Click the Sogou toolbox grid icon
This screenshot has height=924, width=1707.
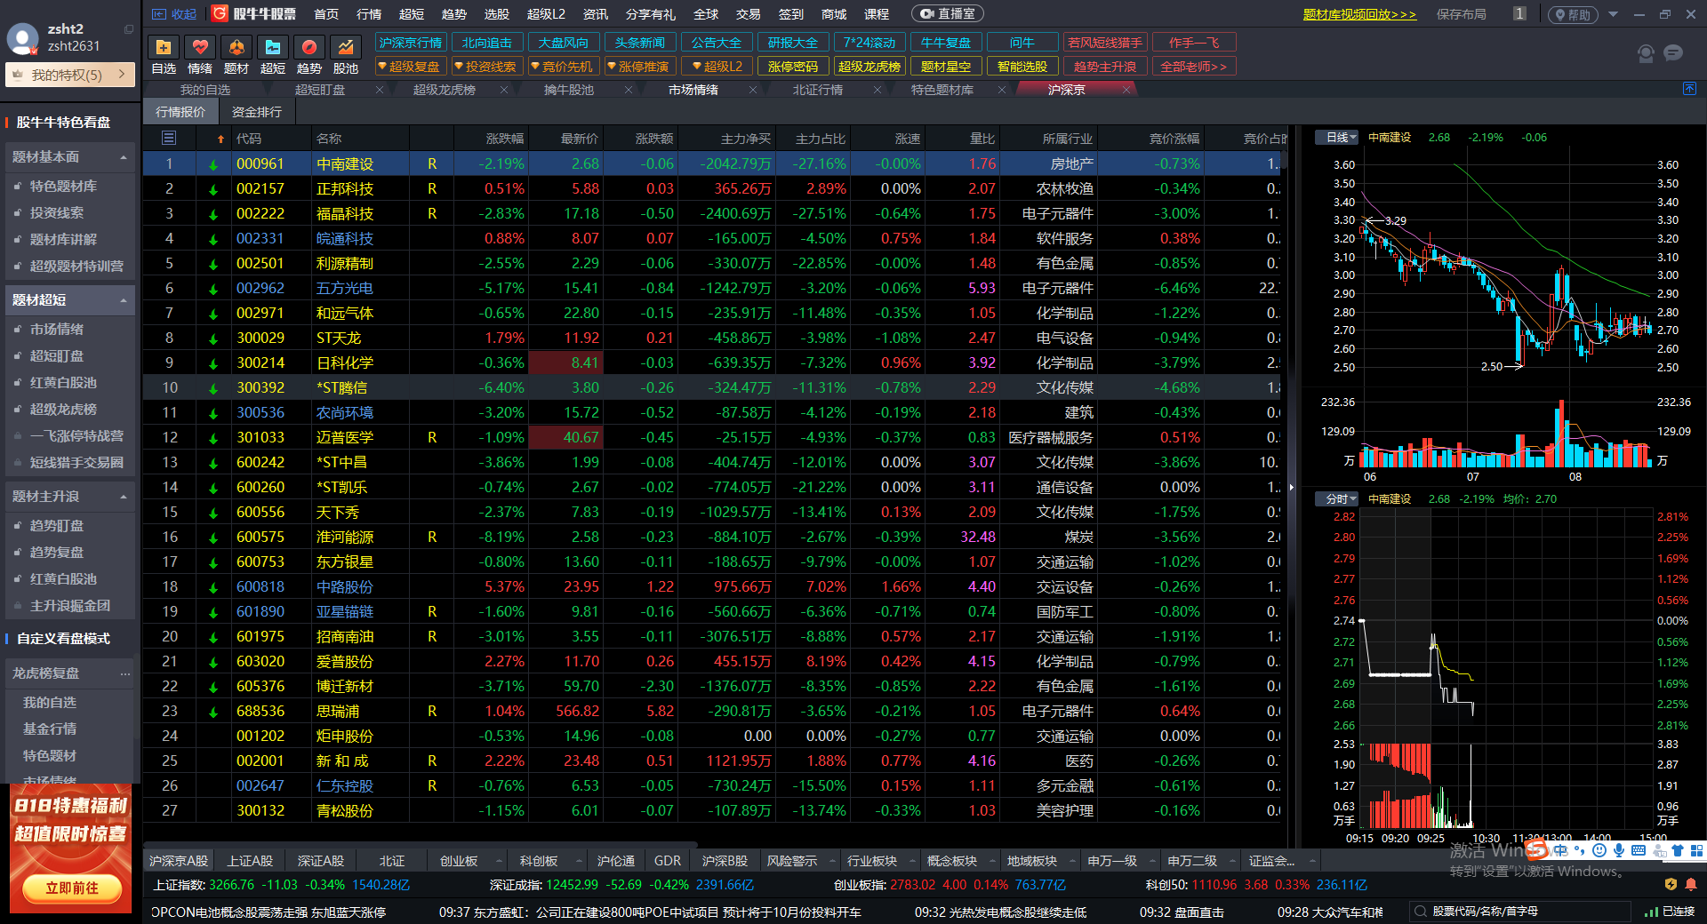pyautogui.click(x=1696, y=850)
